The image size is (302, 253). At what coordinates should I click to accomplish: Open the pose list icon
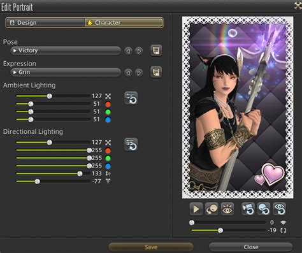tap(156, 50)
